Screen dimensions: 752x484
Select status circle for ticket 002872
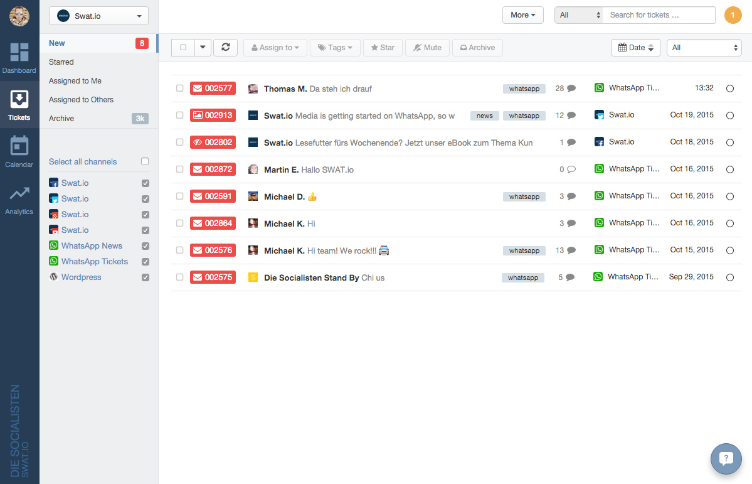click(x=729, y=169)
